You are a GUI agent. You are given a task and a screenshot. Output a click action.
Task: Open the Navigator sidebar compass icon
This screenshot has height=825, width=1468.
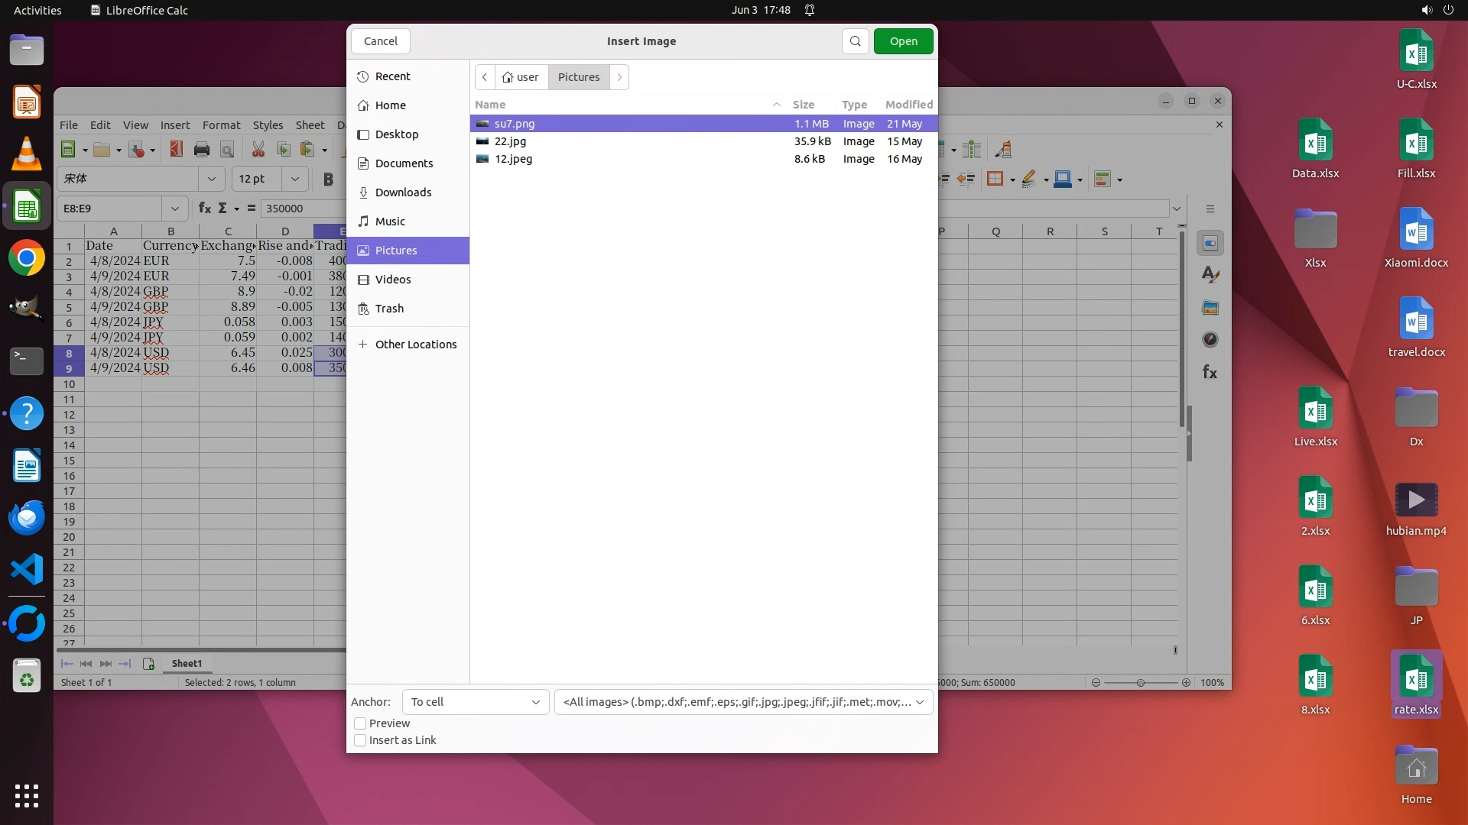[1210, 340]
